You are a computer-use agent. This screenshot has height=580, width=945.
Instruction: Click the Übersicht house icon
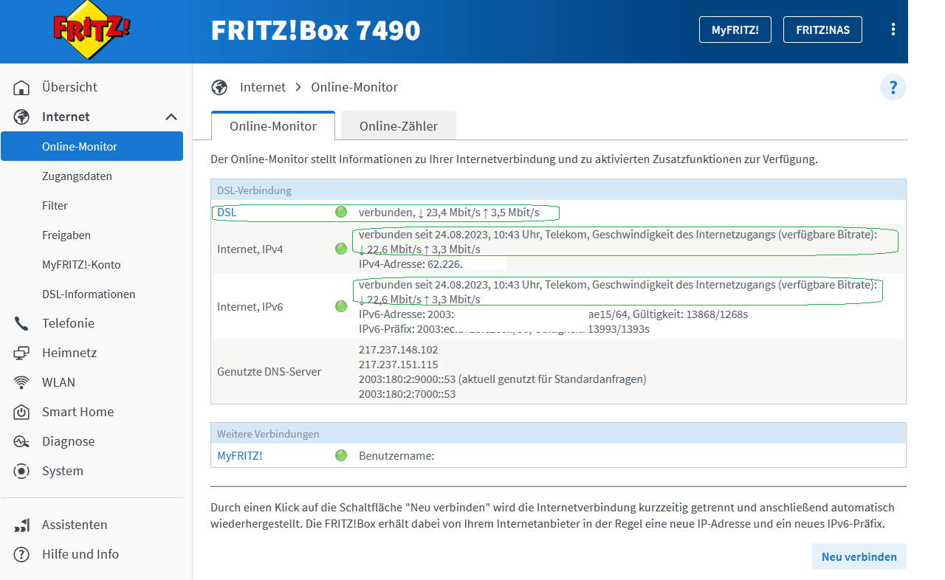pyautogui.click(x=21, y=87)
